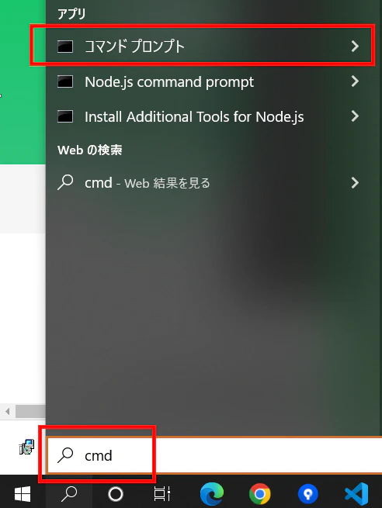Click the search box containing cmd
382x508 pixels.
214,455
